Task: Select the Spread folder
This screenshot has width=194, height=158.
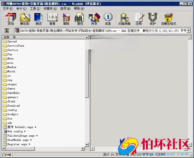Action: tap(10, 42)
